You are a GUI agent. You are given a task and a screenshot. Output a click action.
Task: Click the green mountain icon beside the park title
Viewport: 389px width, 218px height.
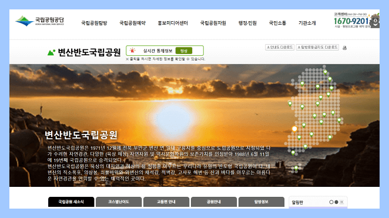pyautogui.click(x=51, y=52)
